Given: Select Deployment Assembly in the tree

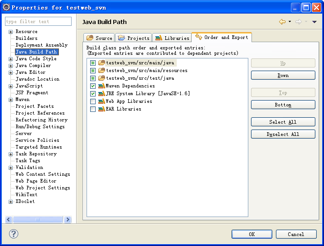Looking at the screenshot, I should tap(42, 45).
